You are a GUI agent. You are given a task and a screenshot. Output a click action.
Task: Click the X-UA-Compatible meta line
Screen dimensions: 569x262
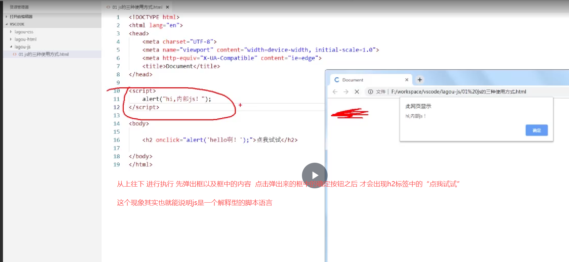point(232,58)
